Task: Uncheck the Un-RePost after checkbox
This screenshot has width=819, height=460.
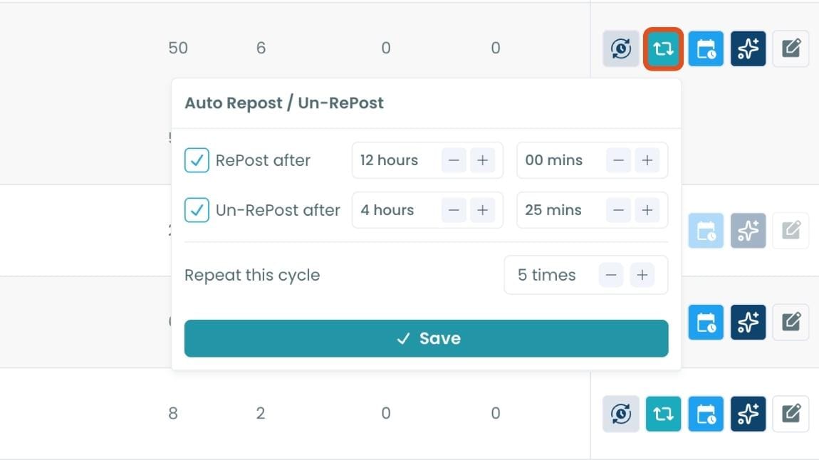Action: (x=197, y=210)
